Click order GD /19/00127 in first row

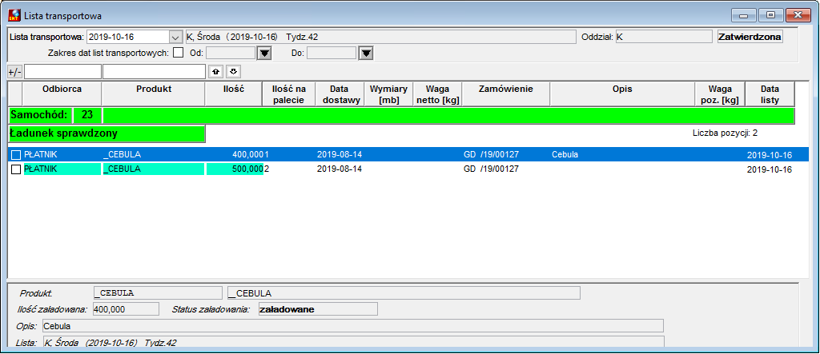(x=491, y=154)
